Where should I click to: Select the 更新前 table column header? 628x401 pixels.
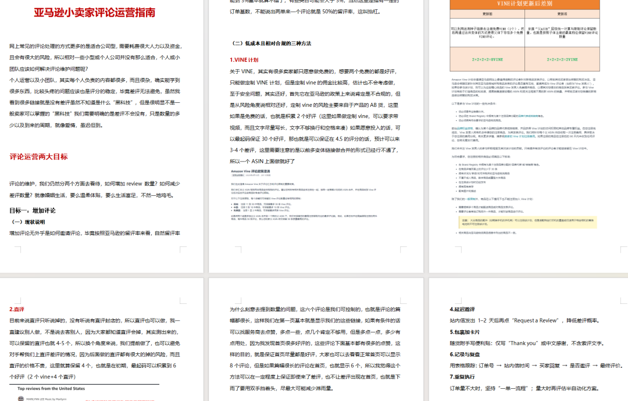point(487,13)
